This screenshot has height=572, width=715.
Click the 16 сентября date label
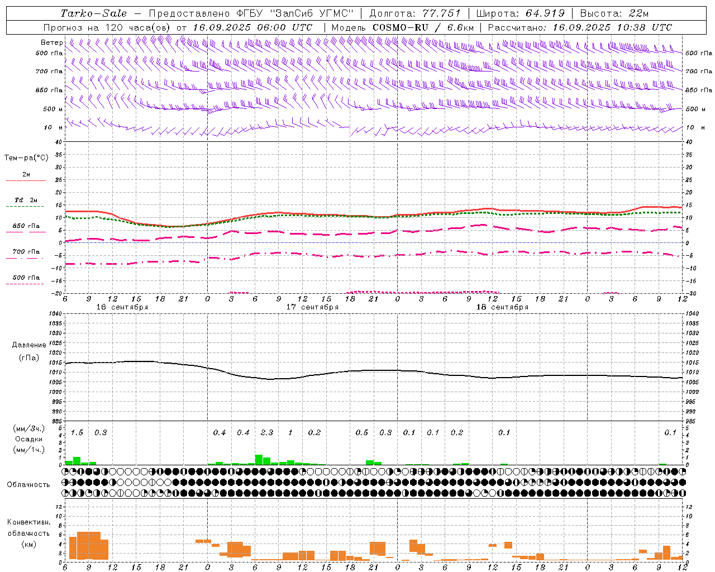click(x=122, y=307)
